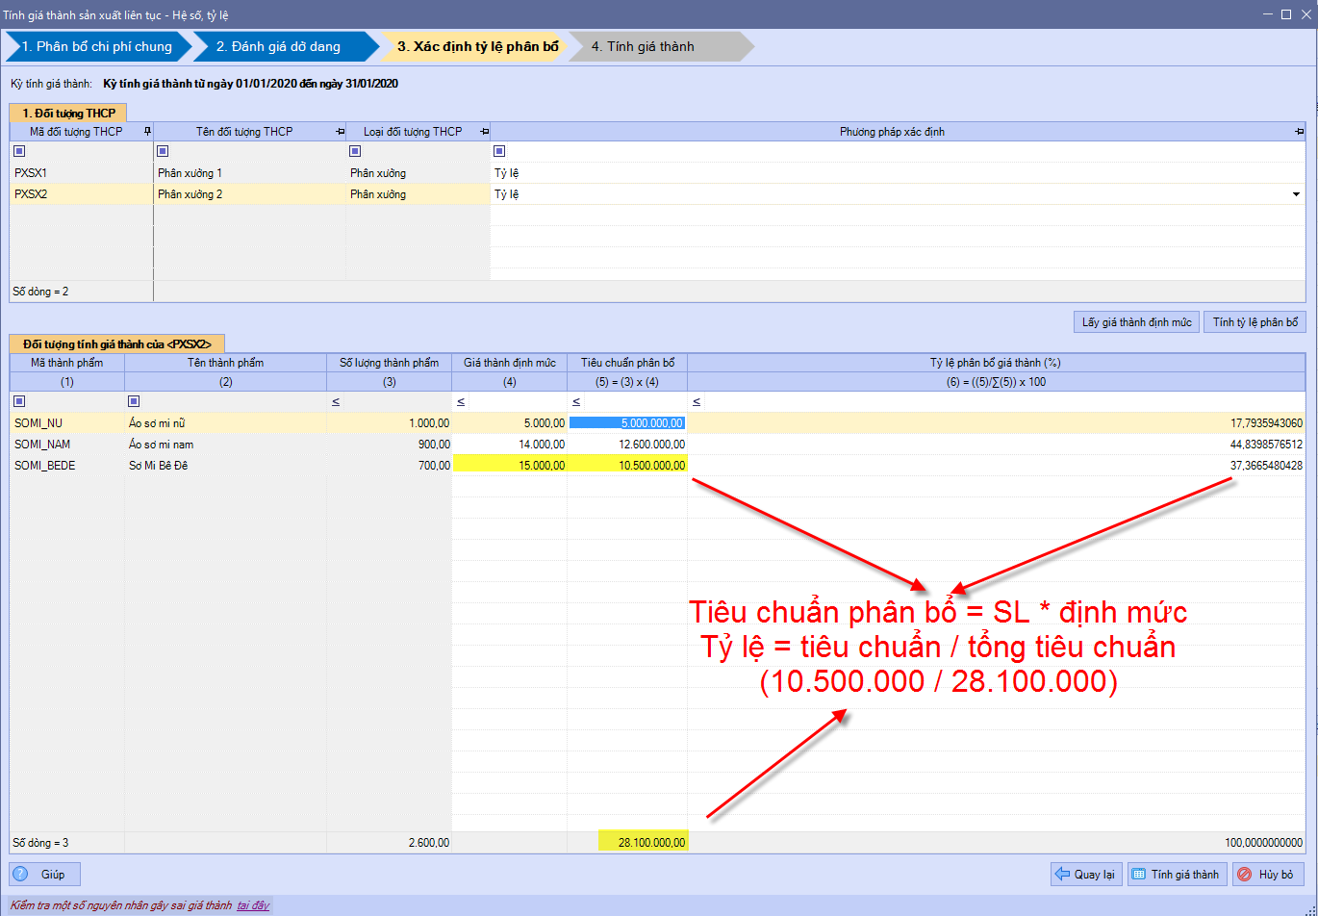This screenshot has width=1318, height=916.
Task: Click the Phân xưởng 1 name cell
Action: tap(249, 173)
